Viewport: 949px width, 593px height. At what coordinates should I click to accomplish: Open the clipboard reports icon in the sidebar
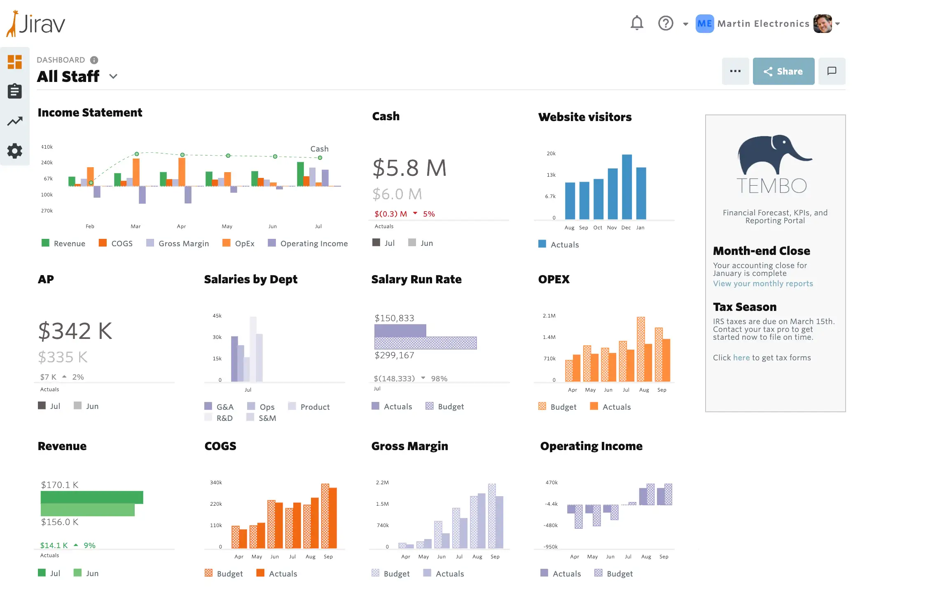(15, 91)
